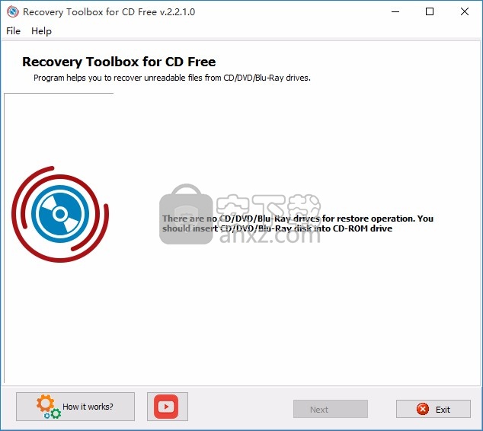The height and width of the screenshot is (431, 483).
Task: Close the Recovery Toolbox window
Action: point(465,11)
